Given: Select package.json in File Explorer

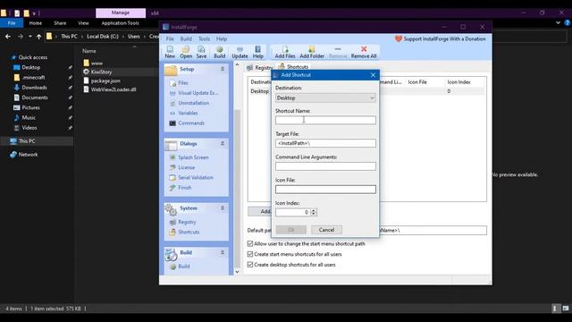Looking at the screenshot, I should [105, 80].
